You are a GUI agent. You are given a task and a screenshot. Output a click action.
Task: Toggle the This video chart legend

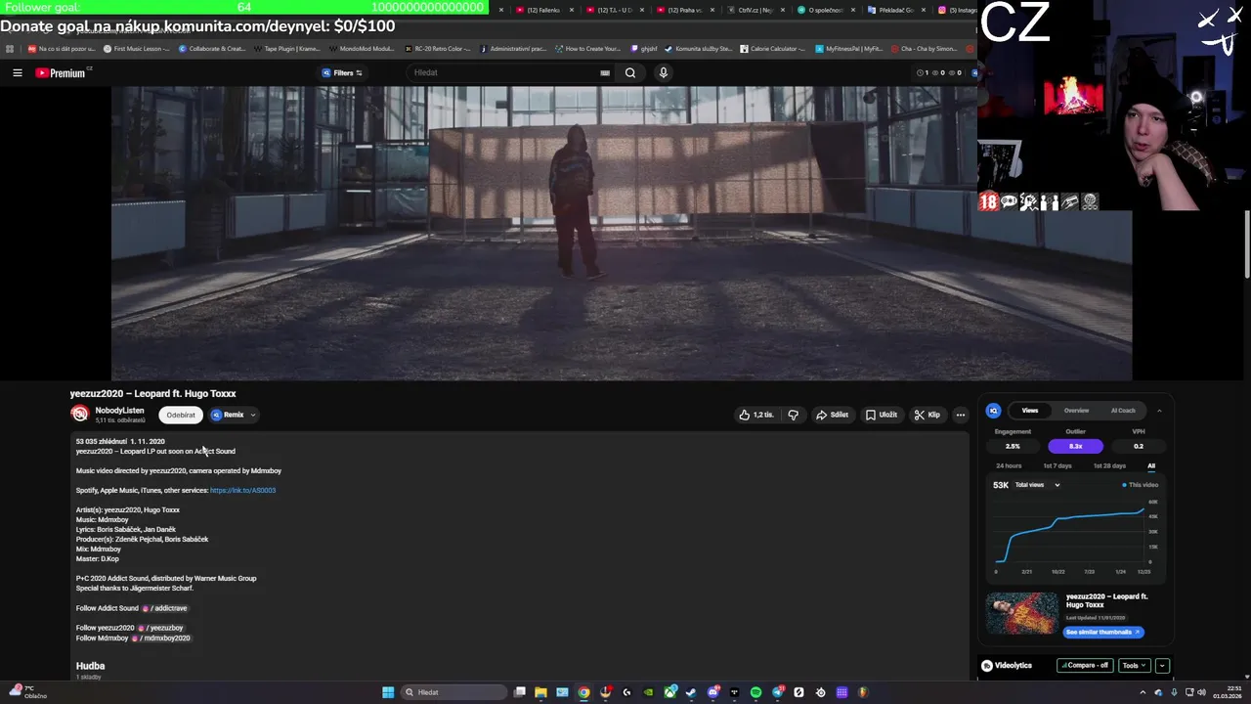point(1141,485)
